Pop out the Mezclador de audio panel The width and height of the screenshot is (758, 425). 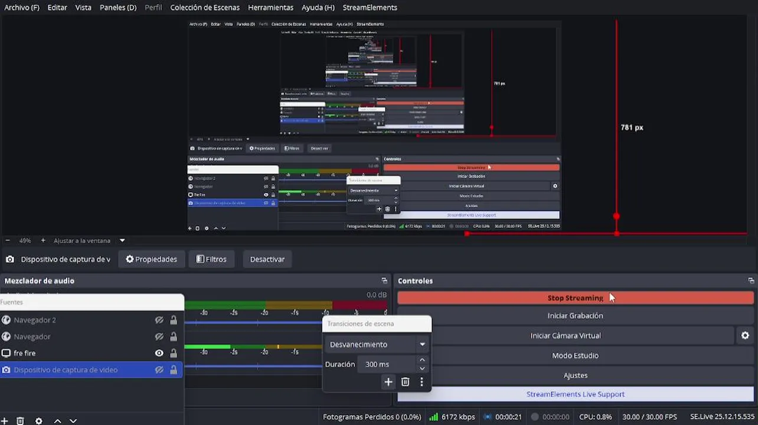(x=384, y=281)
